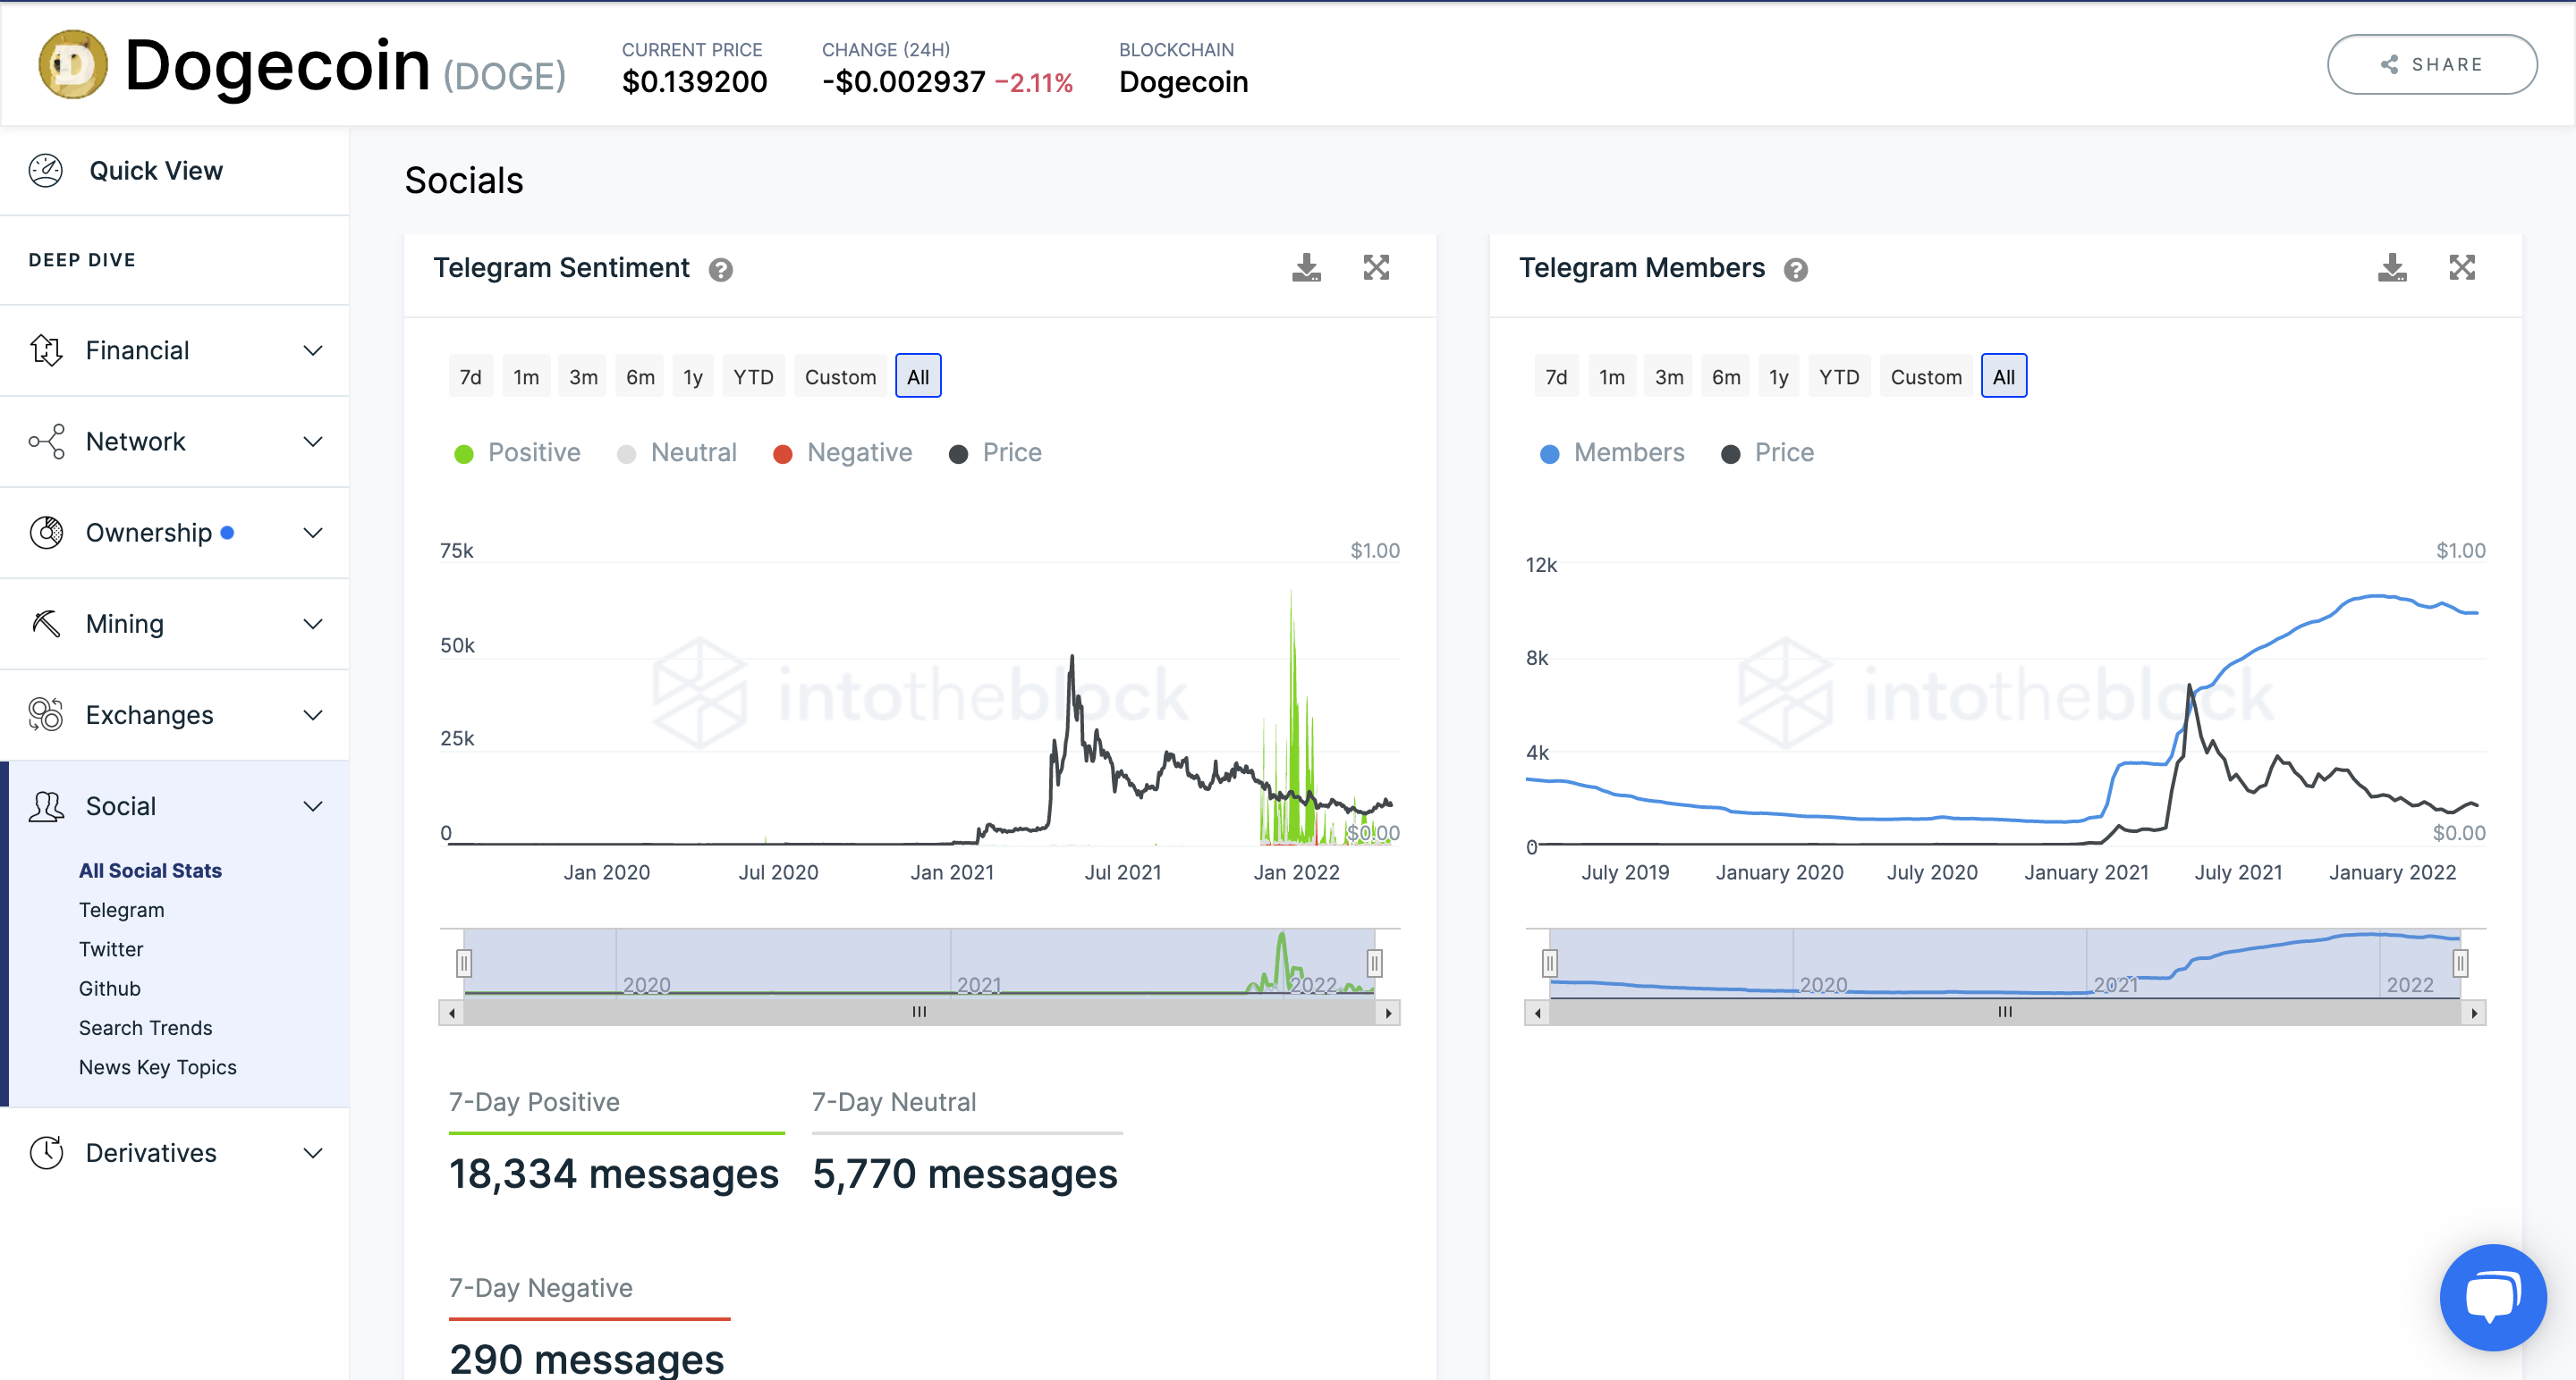Image resolution: width=2576 pixels, height=1380 pixels.
Task: Click the Quick View gauge icon
Action: (46, 171)
